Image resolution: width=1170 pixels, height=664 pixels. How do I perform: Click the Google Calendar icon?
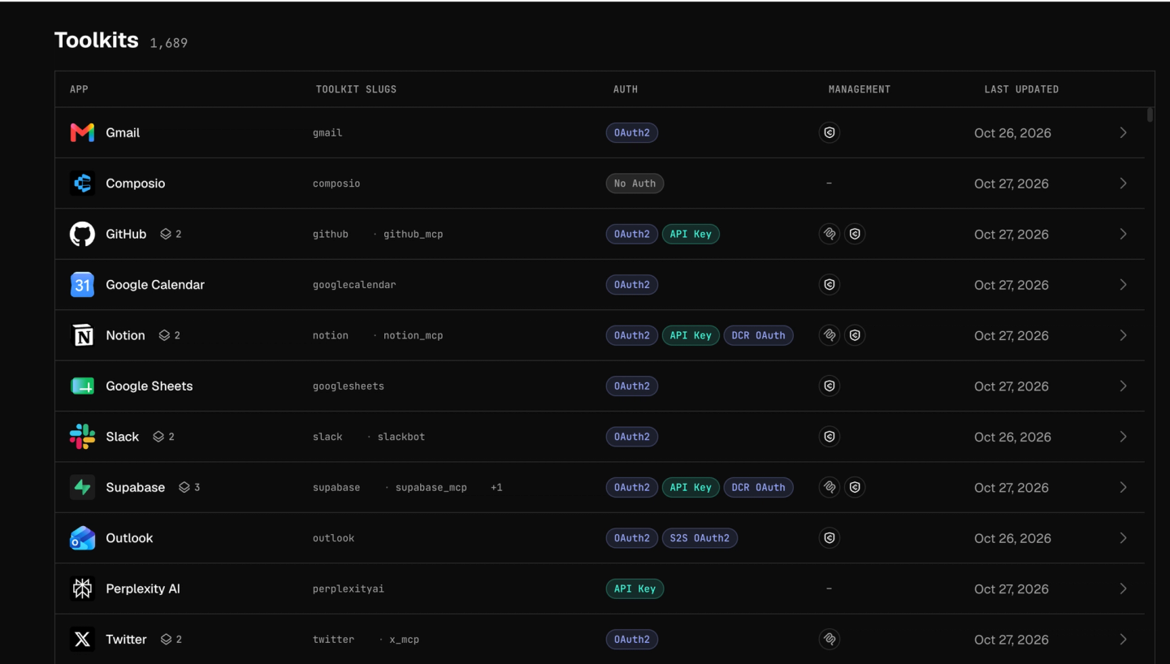click(x=82, y=285)
